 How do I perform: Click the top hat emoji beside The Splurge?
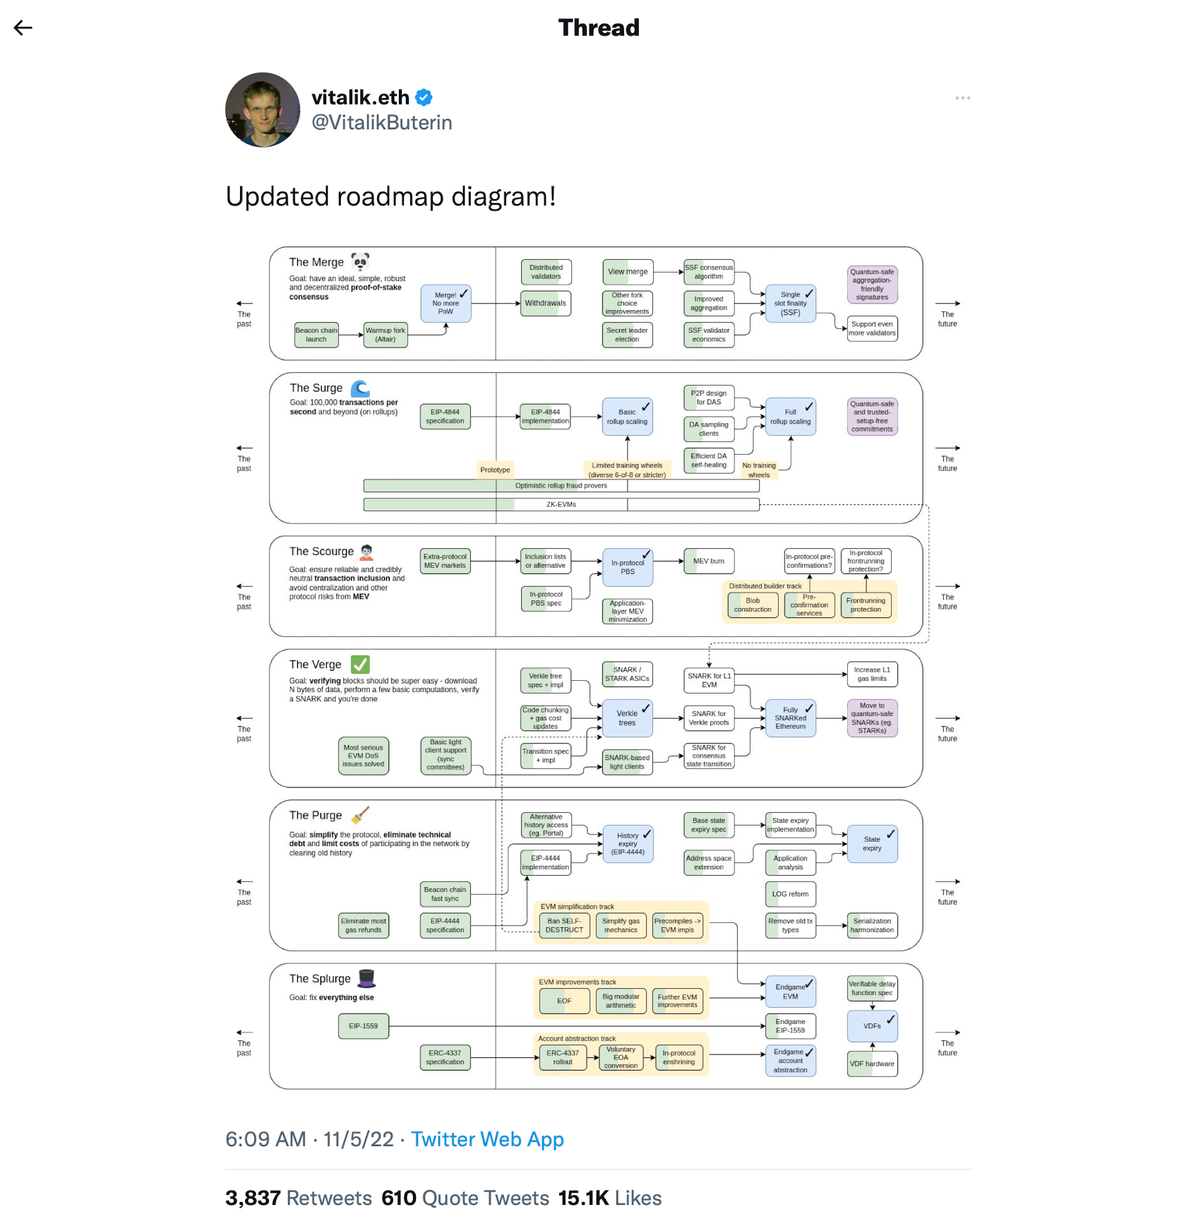[x=366, y=978]
